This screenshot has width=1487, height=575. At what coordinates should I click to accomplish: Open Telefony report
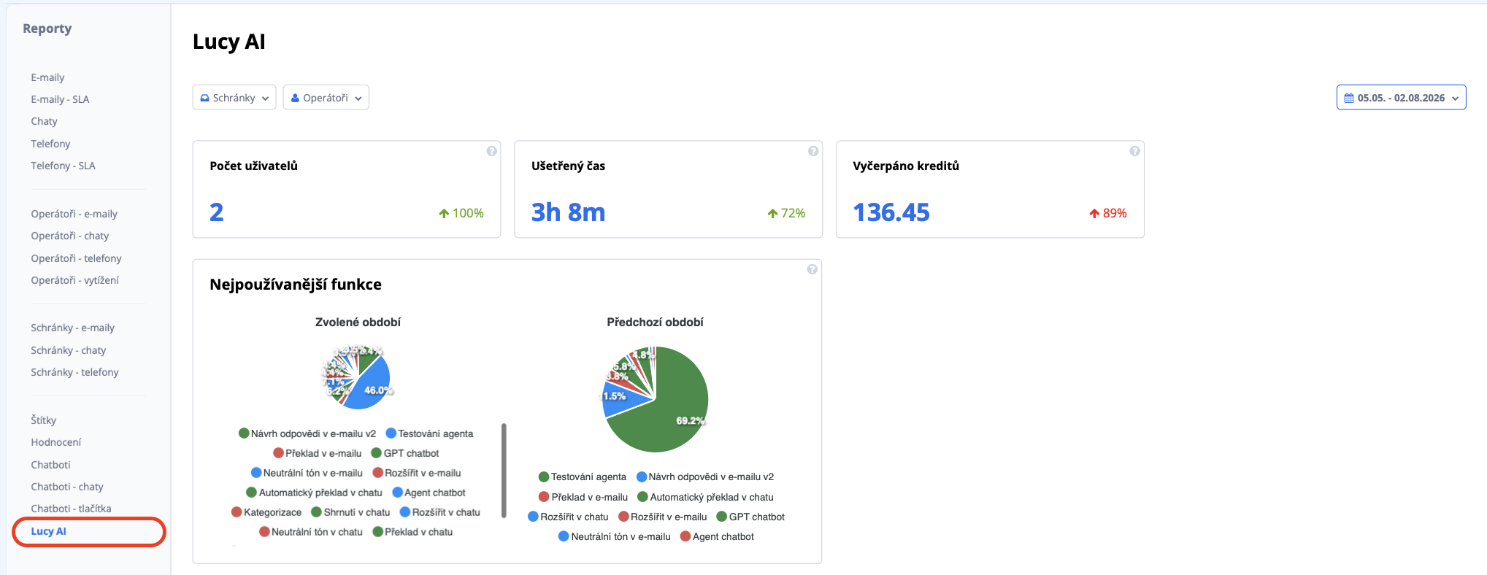click(x=50, y=144)
